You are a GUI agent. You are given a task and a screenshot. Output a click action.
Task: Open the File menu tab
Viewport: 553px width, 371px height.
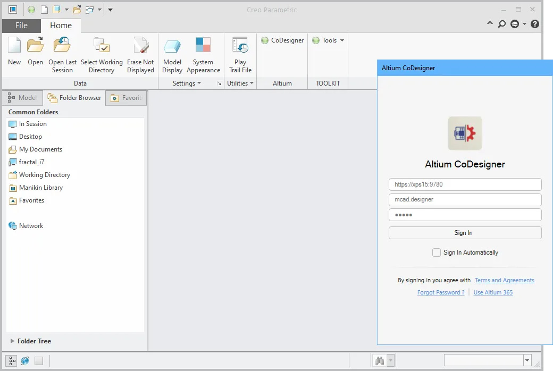point(21,26)
